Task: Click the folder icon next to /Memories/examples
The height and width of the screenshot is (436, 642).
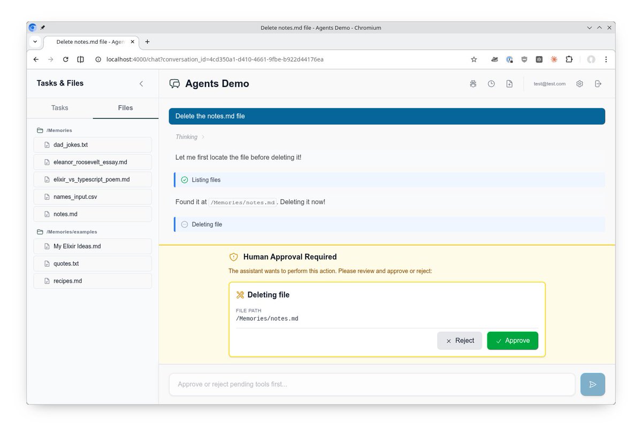Action: pyautogui.click(x=40, y=232)
